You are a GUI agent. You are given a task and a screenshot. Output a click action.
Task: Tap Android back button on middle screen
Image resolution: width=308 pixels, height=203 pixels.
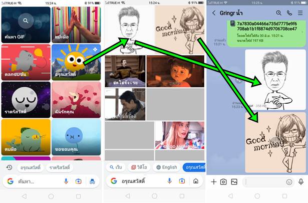[x=128, y=196]
